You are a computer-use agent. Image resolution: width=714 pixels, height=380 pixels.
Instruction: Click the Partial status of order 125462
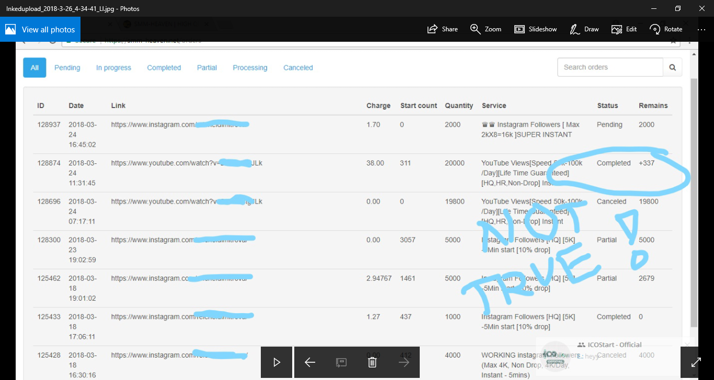[x=607, y=278]
